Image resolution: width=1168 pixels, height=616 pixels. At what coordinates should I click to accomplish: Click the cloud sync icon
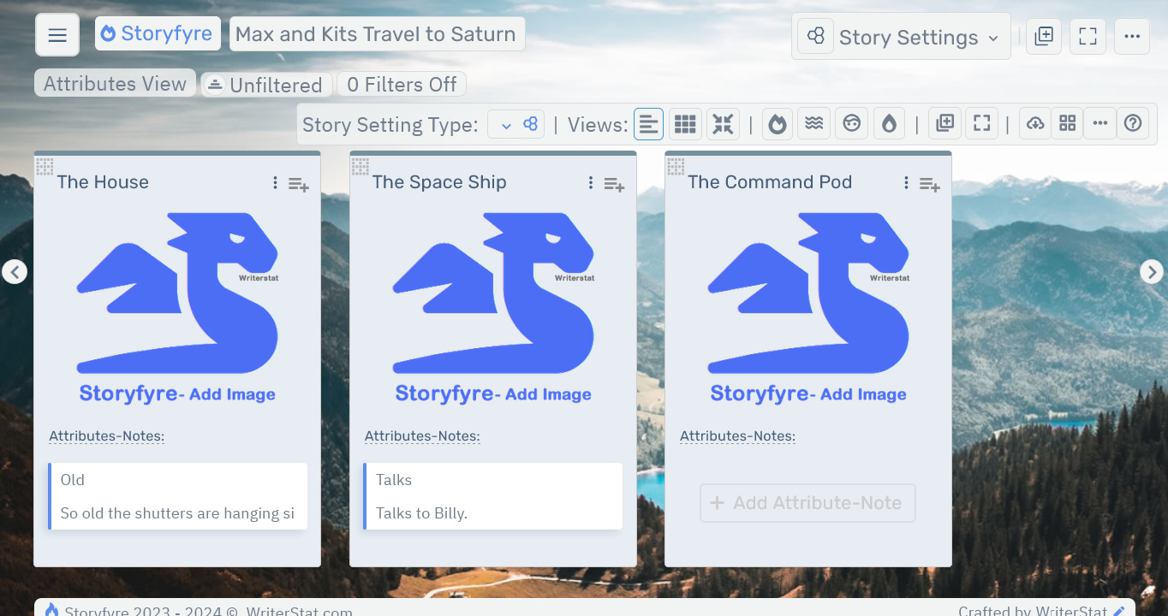(1034, 123)
